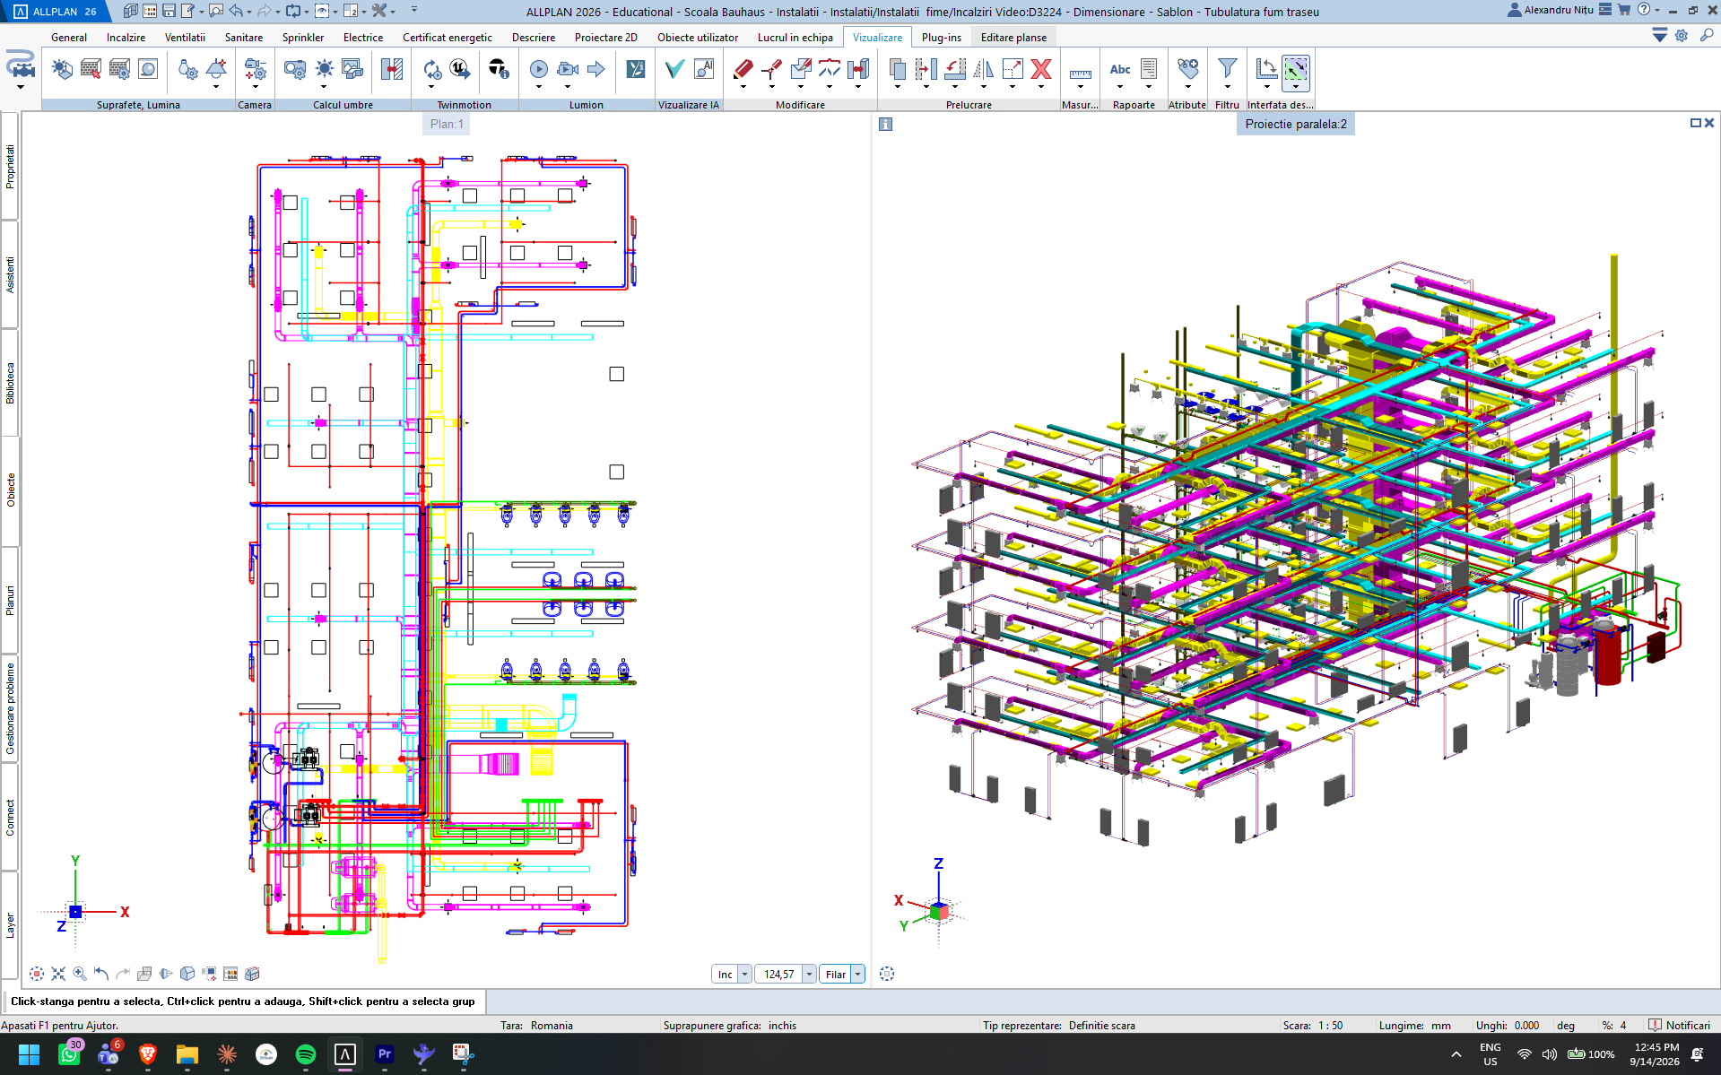This screenshot has height=1075, width=1721.
Task: Open Spotify from the Windows taskbar
Action: tap(305, 1054)
